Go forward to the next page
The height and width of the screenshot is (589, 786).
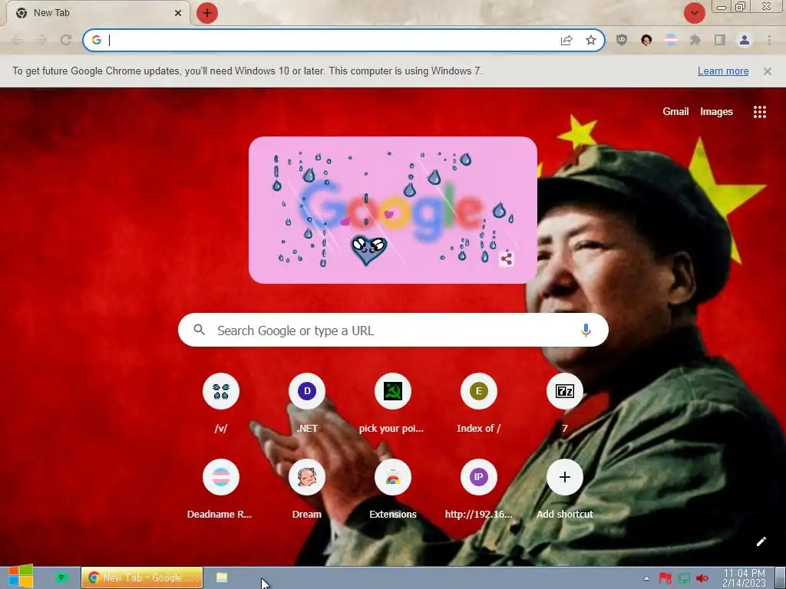tap(41, 40)
